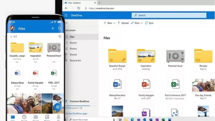This screenshot has height=121, width=215.
Task: Open Task View from the taskbar
Action: (120, 119)
